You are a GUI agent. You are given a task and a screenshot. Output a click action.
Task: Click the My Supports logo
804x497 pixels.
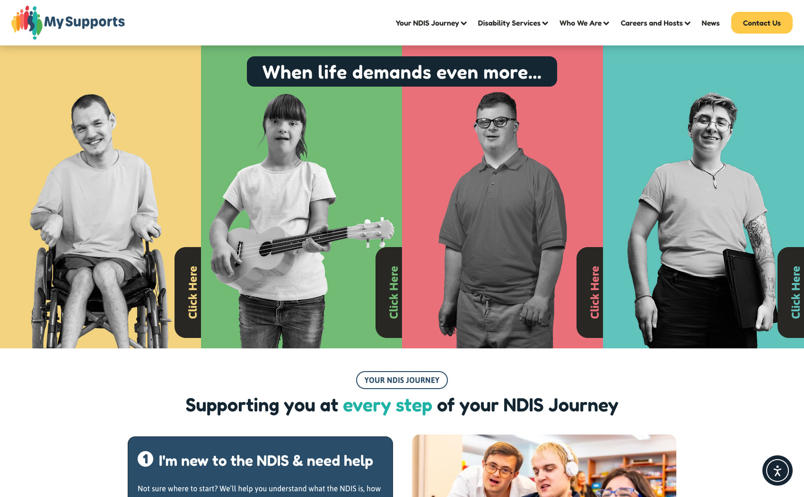(68, 22)
